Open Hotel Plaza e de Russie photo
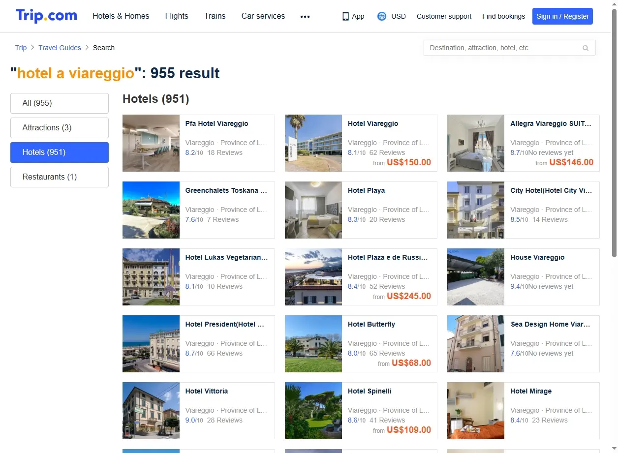 [x=313, y=277]
